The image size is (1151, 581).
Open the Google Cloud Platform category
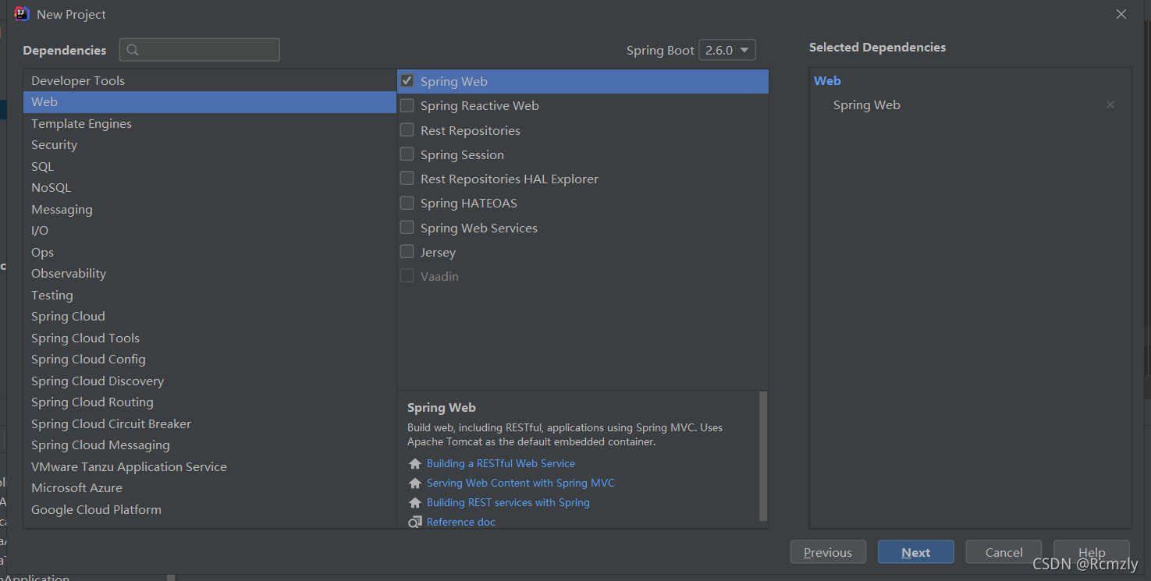coord(210,509)
